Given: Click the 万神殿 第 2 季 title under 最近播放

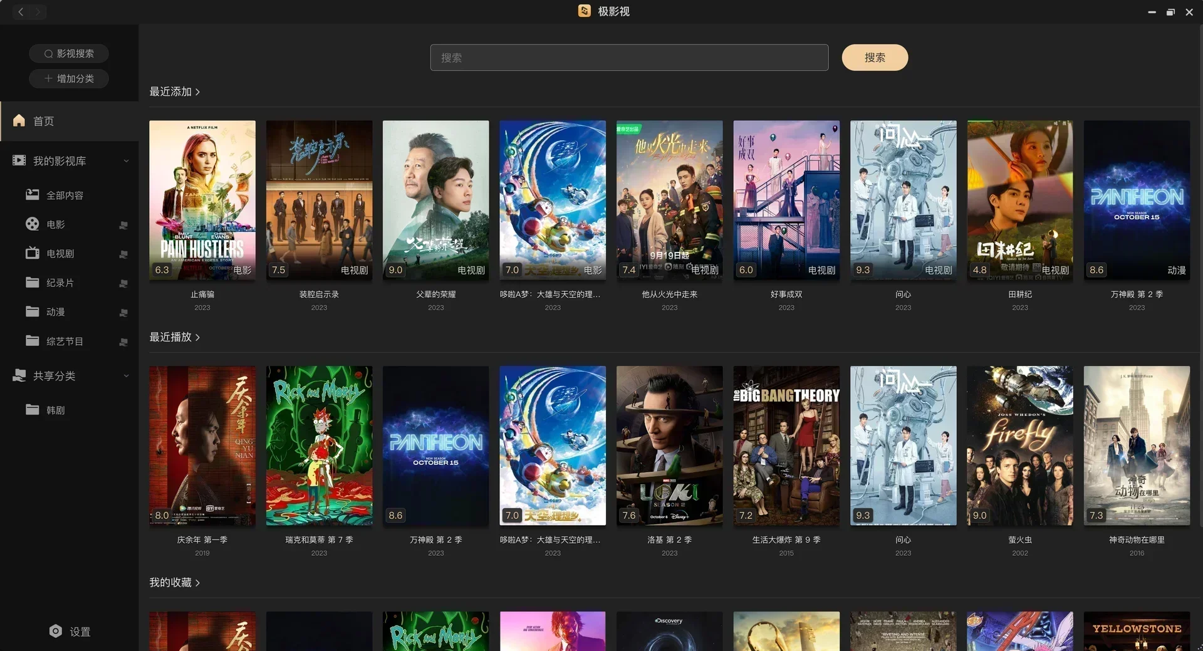Looking at the screenshot, I should pos(436,540).
